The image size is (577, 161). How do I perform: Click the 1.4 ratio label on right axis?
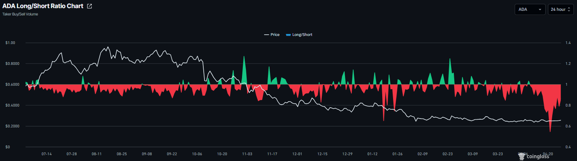click(x=568, y=43)
